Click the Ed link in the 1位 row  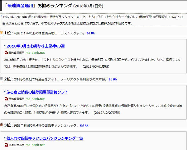[88, 33]
